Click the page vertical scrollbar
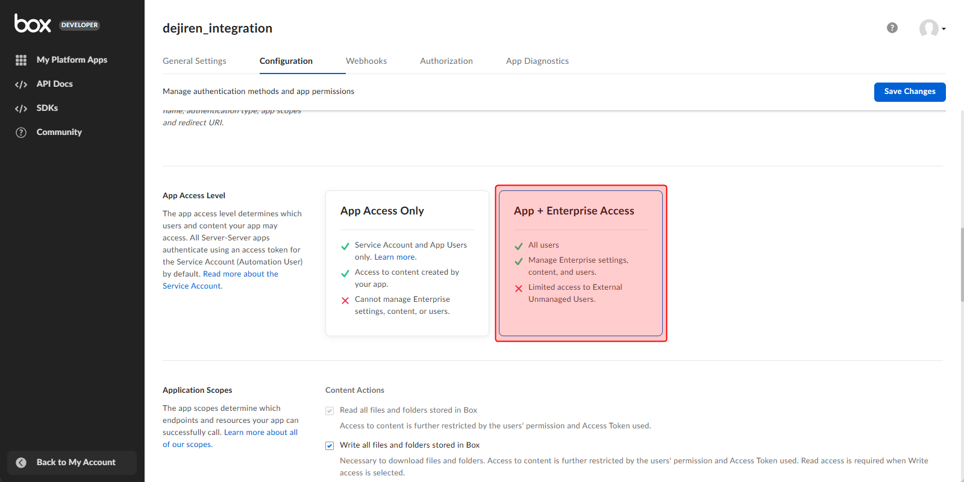The height and width of the screenshot is (482, 964). [x=962, y=265]
